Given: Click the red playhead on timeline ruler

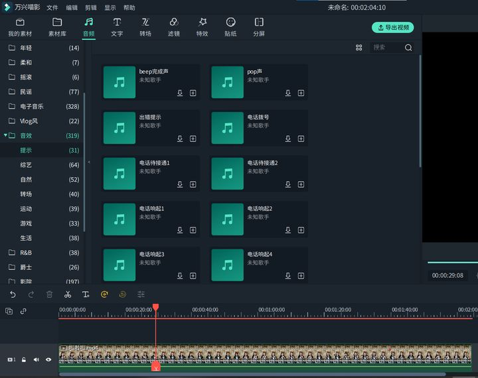Looking at the screenshot, I should (x=156, y=307).
